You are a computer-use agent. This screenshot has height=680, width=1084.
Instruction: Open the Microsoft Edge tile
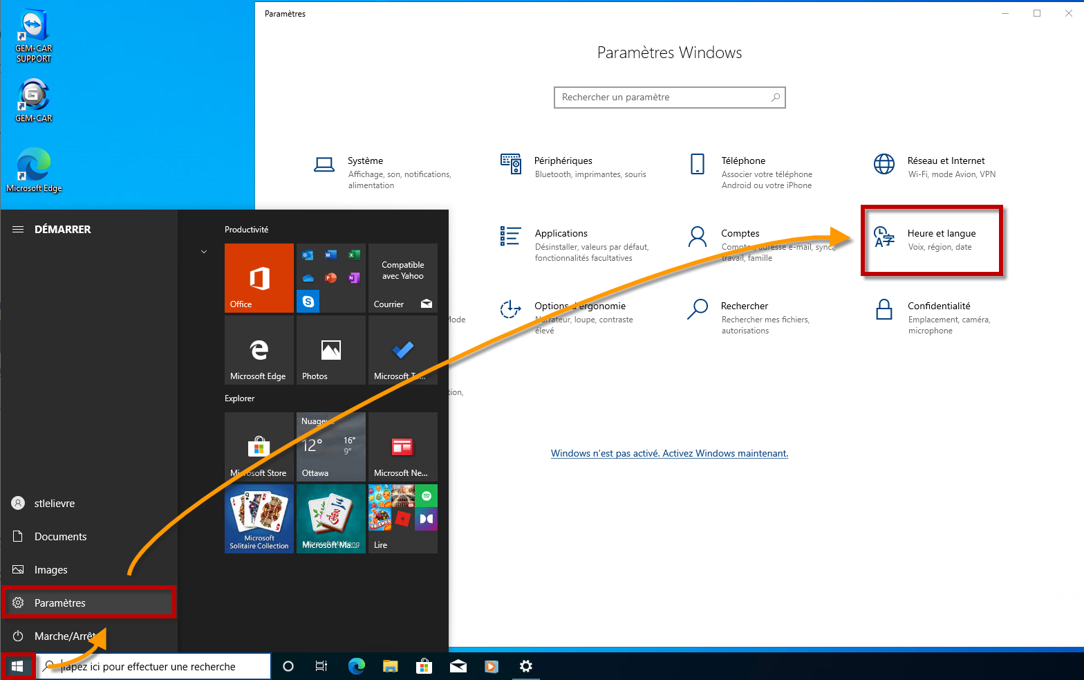[259, 350]
